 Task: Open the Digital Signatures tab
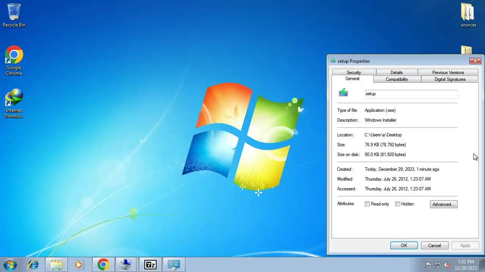[450, 79]
